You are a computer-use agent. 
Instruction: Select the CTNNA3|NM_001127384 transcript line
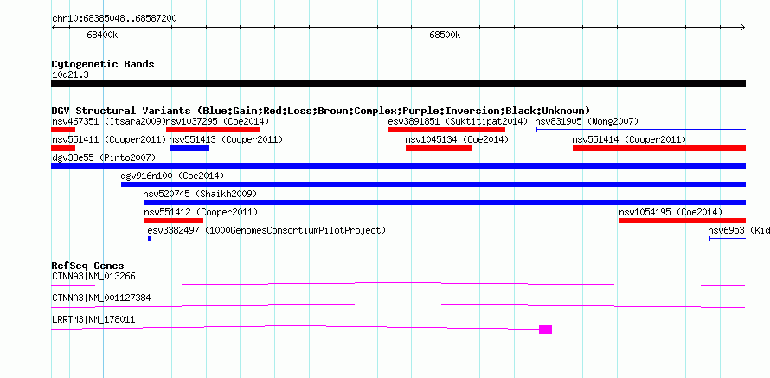398,306
